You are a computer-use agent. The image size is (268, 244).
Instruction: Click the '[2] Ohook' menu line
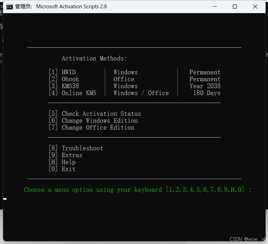pyautogui.click(x=64, y=79)
